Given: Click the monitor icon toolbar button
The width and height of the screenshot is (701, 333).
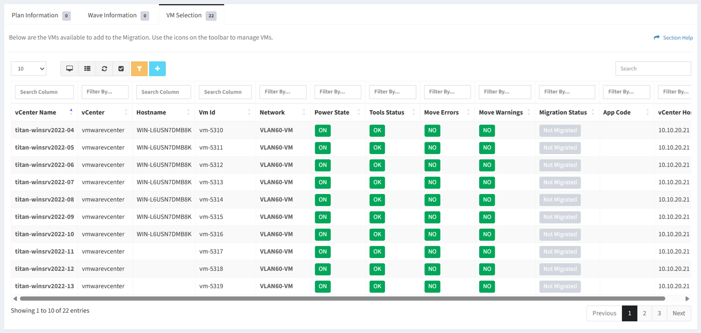Looking at the screenshot, I should [x=69, y=69].
